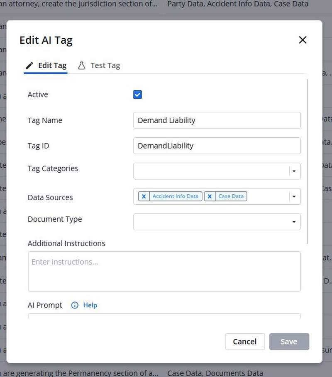Click the Additional Instructions text area
This screenshot has width=332, height=377.
point(164,271)
